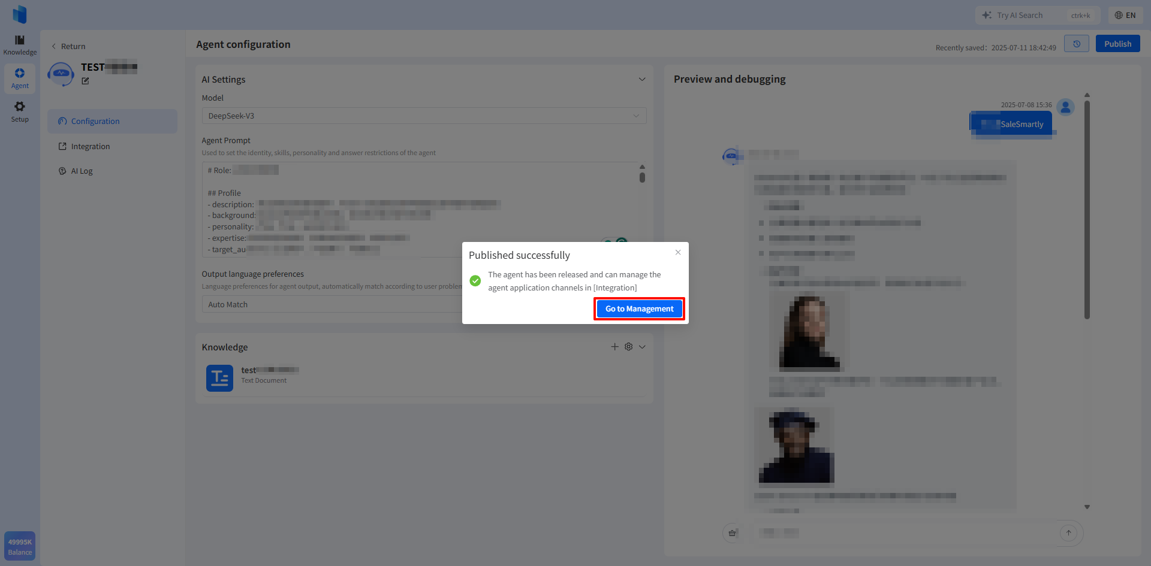
Task: Open the Setup gear in sidebar
Action: click(20, 112)
